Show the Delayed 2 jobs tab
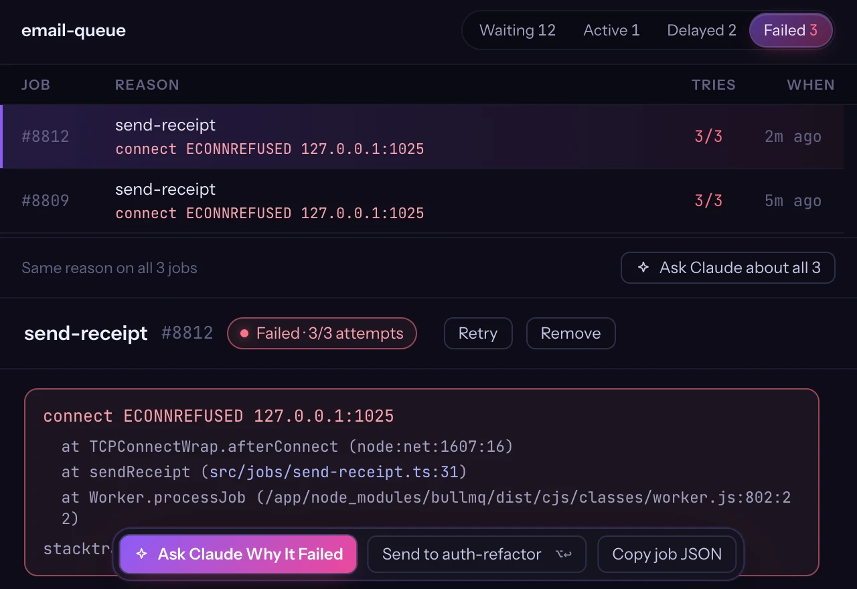The width and height of the screenshot is (857, 589). point(702,30)
